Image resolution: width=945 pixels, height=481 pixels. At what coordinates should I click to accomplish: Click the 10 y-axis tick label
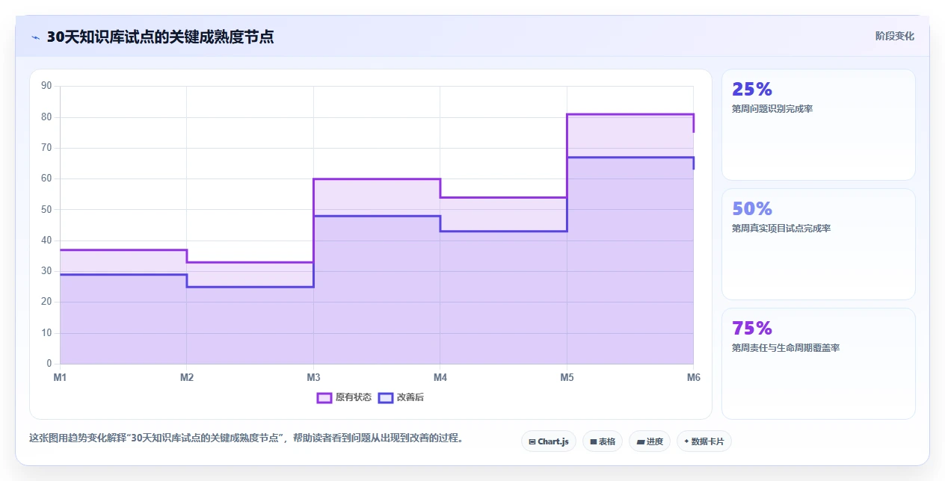pos(46,333)
